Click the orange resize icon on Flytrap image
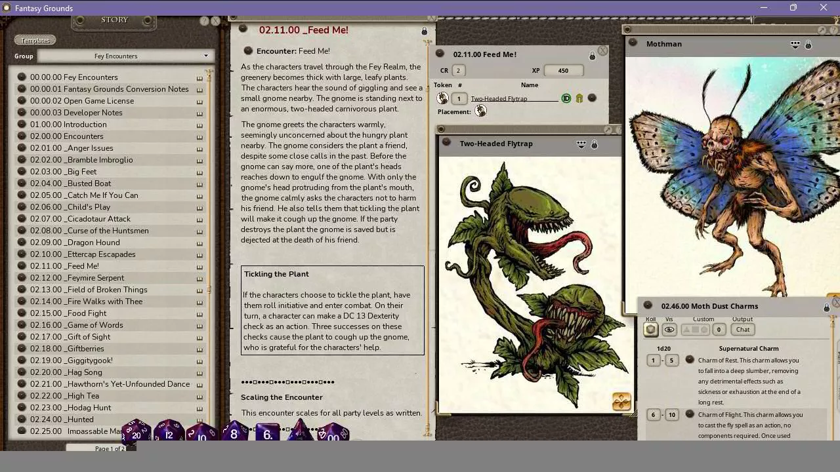The width and height of the screenshot is (840, 472). coord(621,401)
